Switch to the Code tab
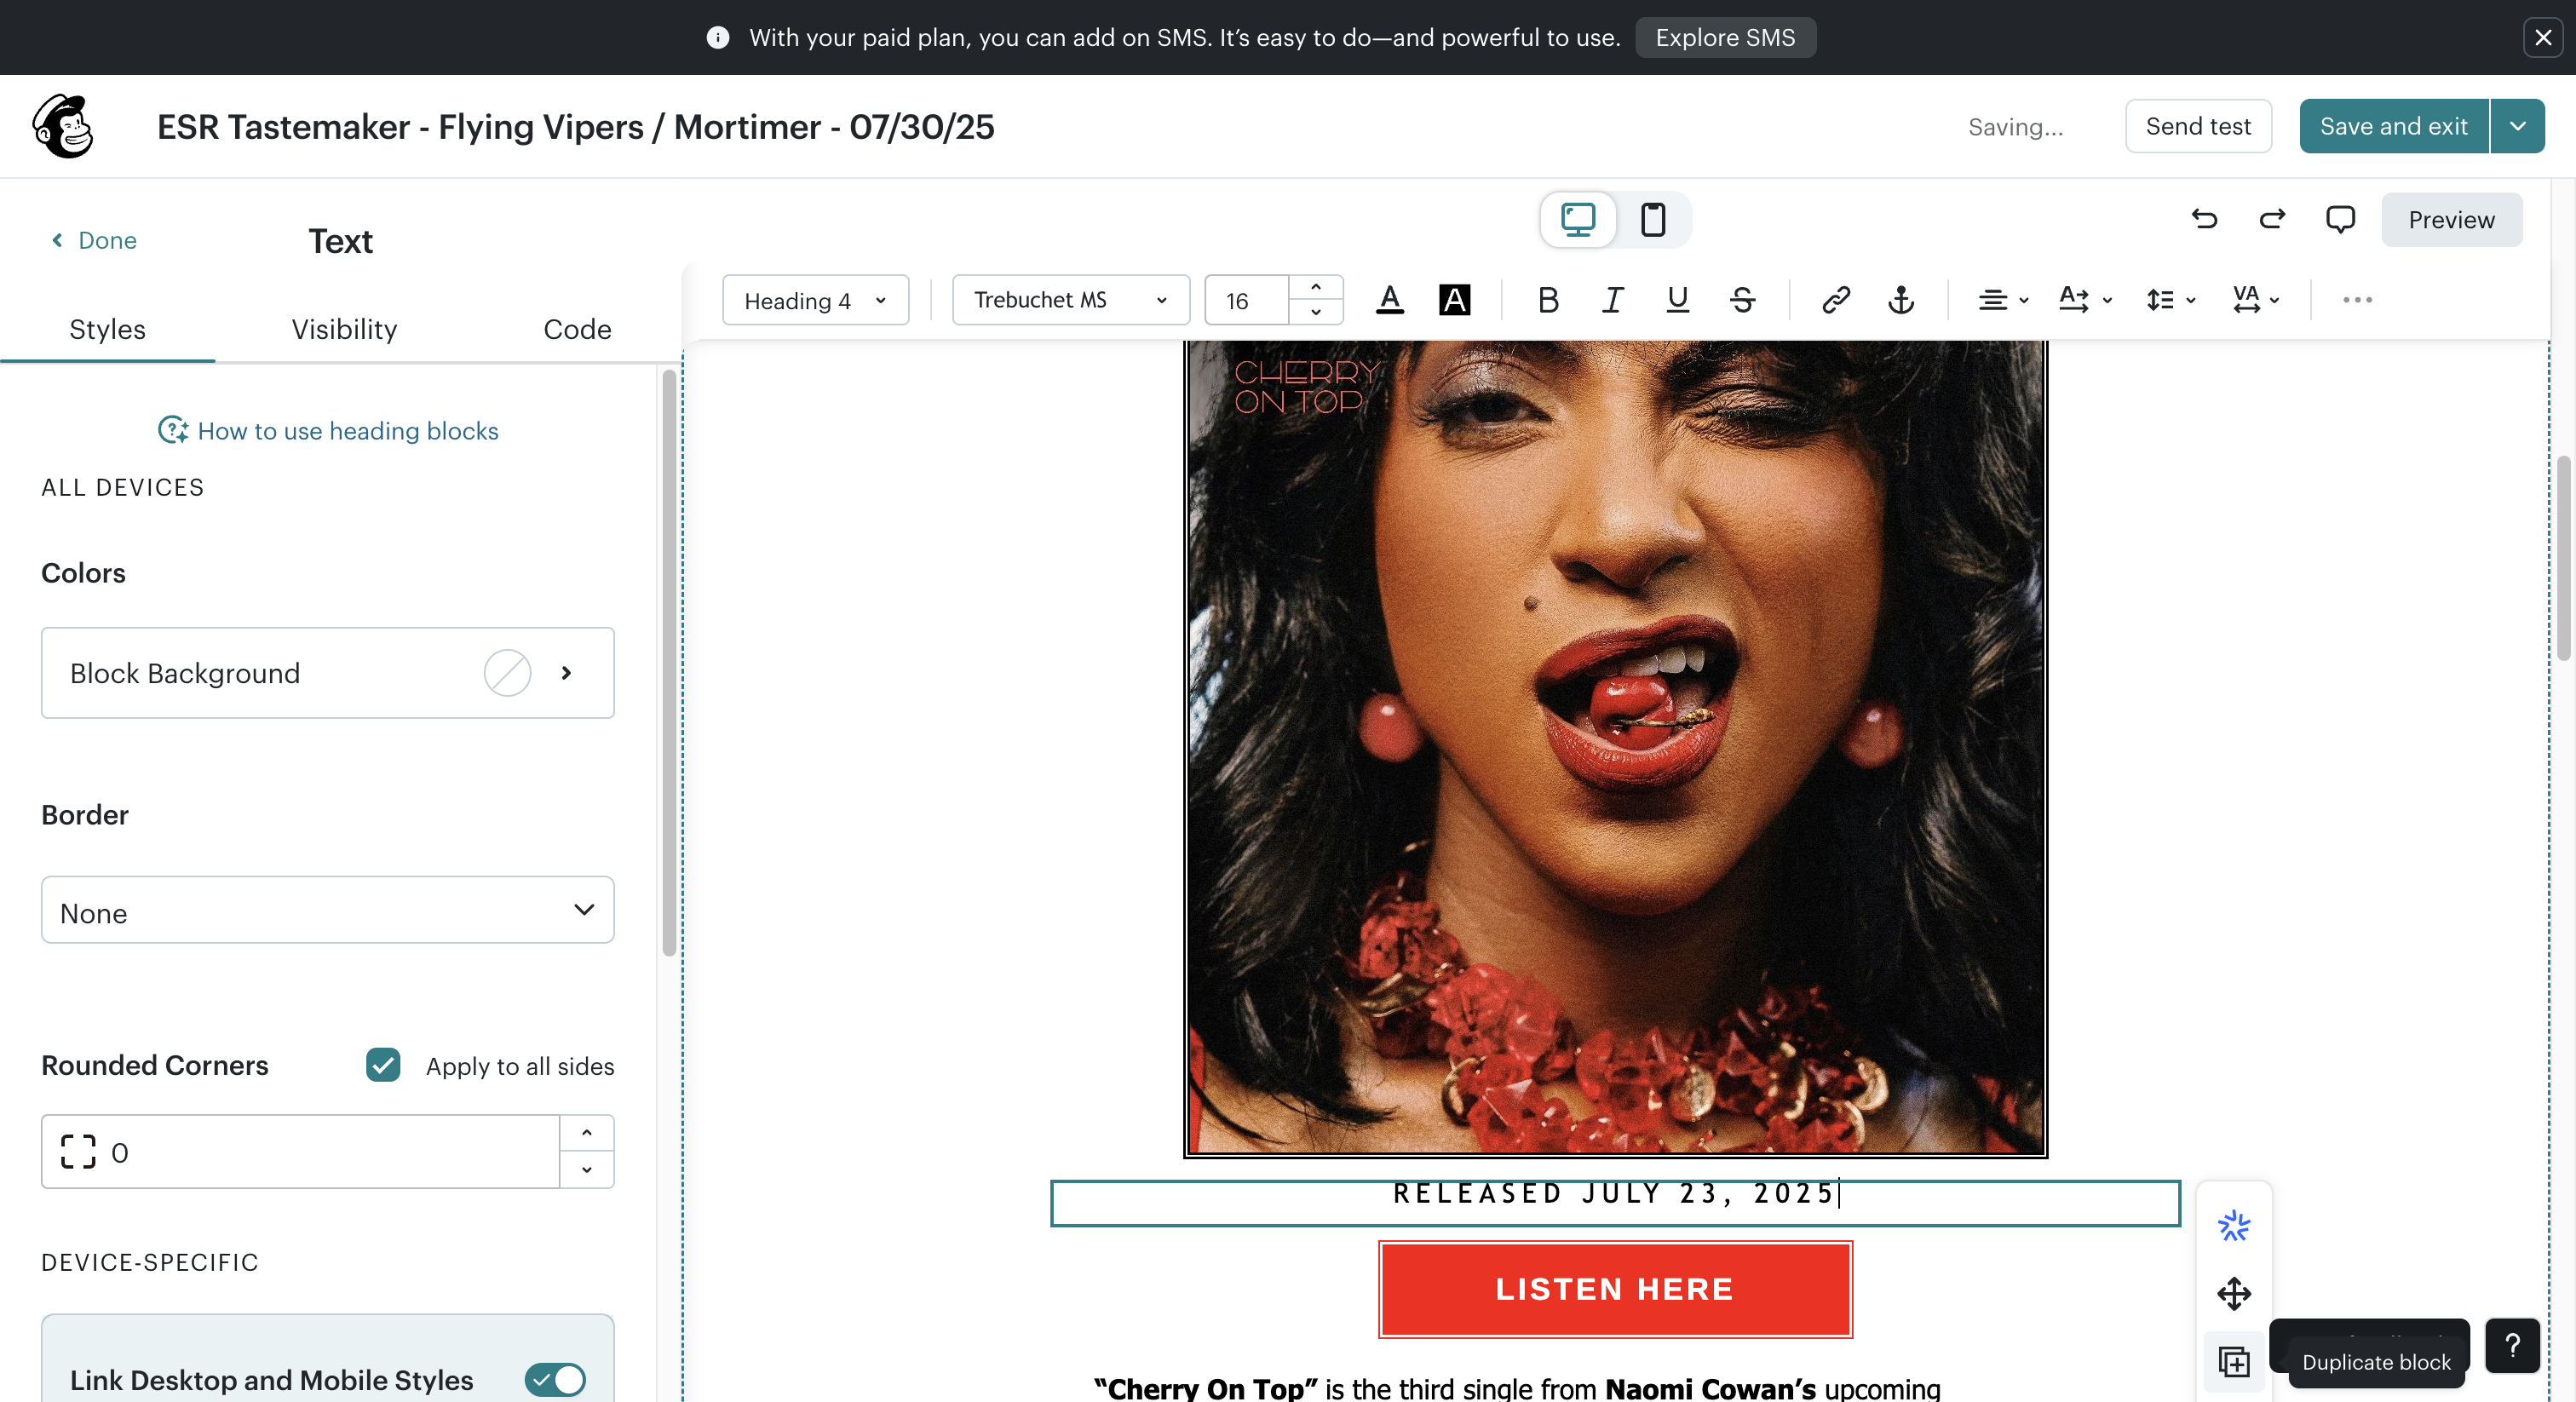Screen dimensions: 2576x1402 coord(577,330)
